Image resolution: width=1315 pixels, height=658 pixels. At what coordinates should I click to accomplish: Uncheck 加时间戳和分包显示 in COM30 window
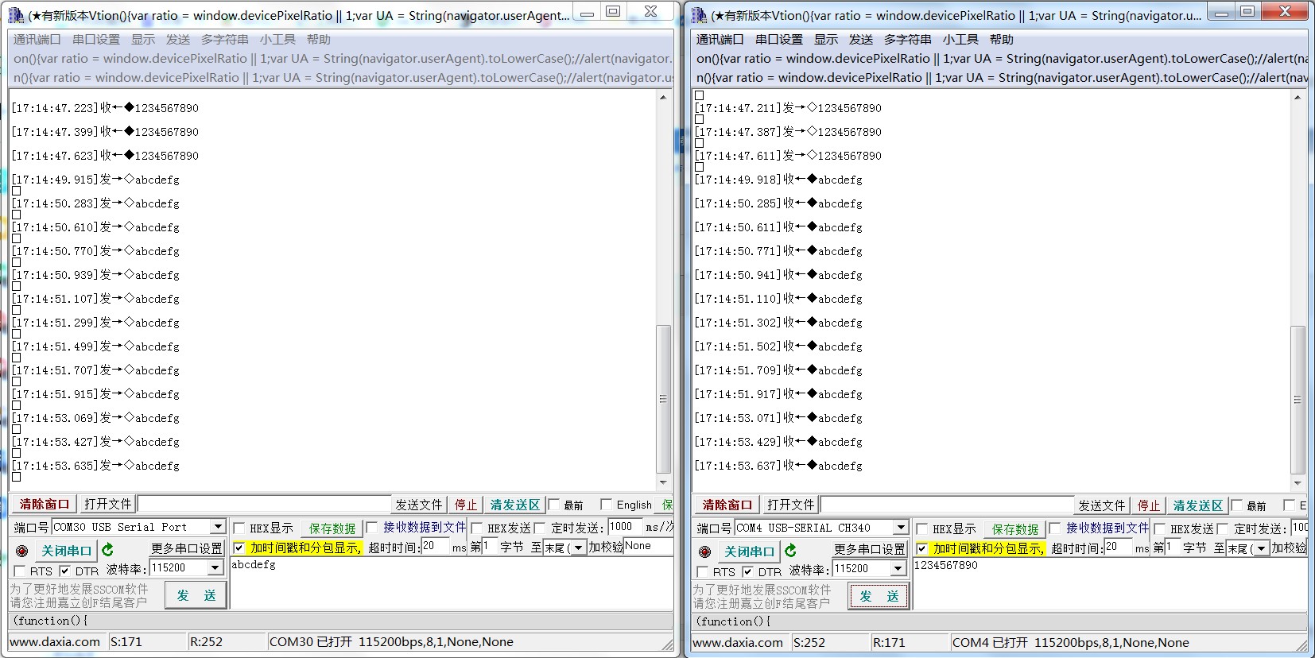coord(239,548)
